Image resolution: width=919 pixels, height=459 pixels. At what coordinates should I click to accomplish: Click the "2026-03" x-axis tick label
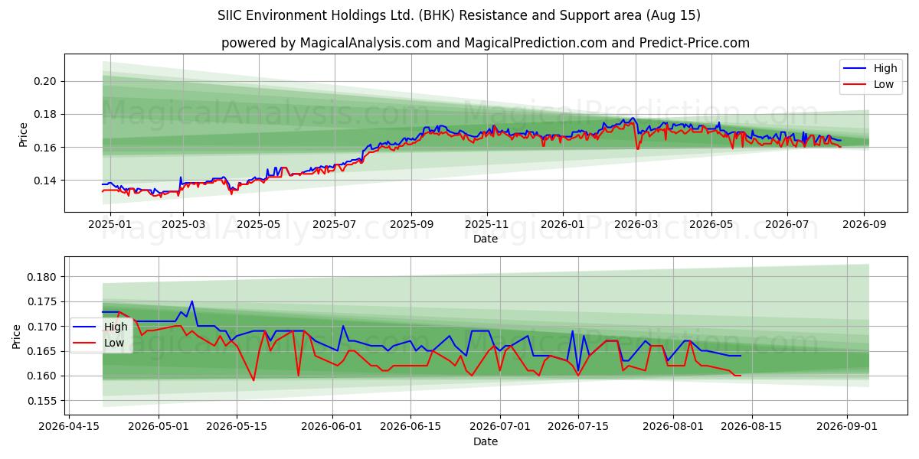tap(636, 224)
